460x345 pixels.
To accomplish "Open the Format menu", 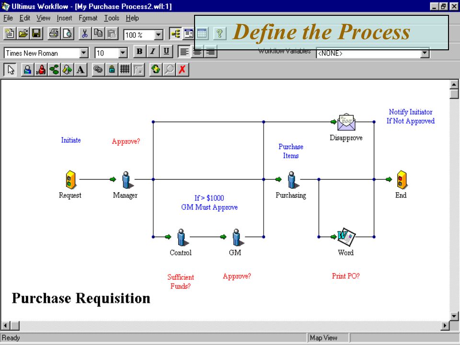I will [x=88, y=18].
